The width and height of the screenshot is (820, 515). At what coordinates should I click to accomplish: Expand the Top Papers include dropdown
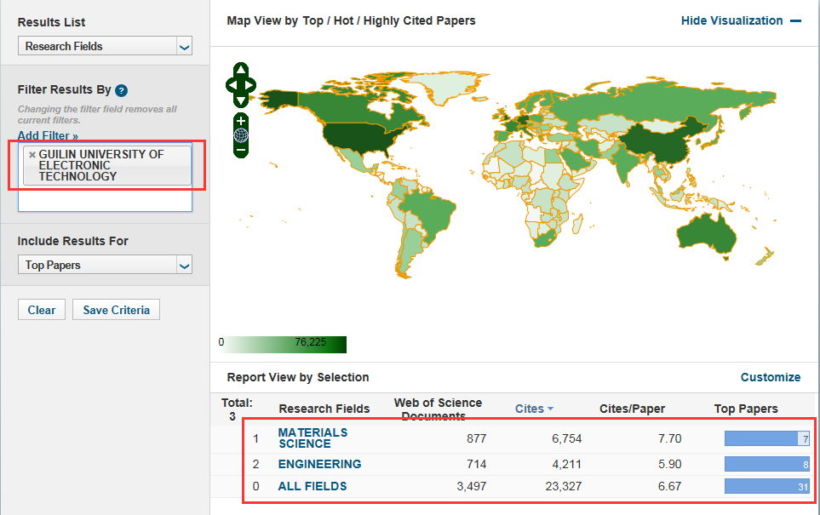click(x=105, y=266)
